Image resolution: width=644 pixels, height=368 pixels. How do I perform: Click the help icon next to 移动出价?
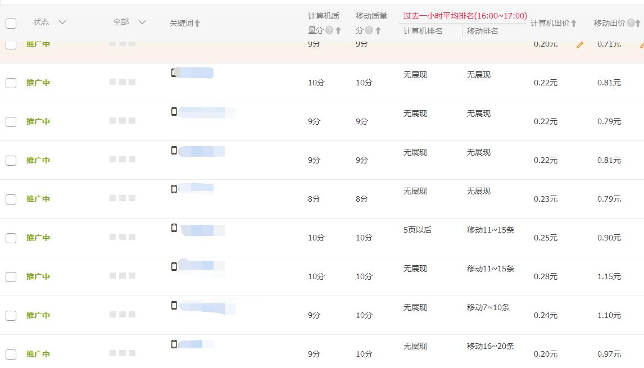[x=631, y=24]
